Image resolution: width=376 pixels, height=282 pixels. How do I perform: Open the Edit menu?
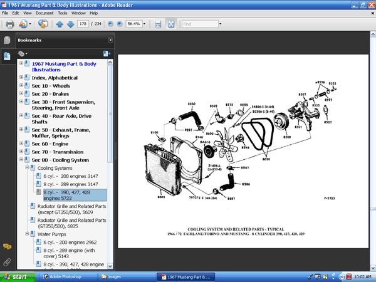(16, 13)
